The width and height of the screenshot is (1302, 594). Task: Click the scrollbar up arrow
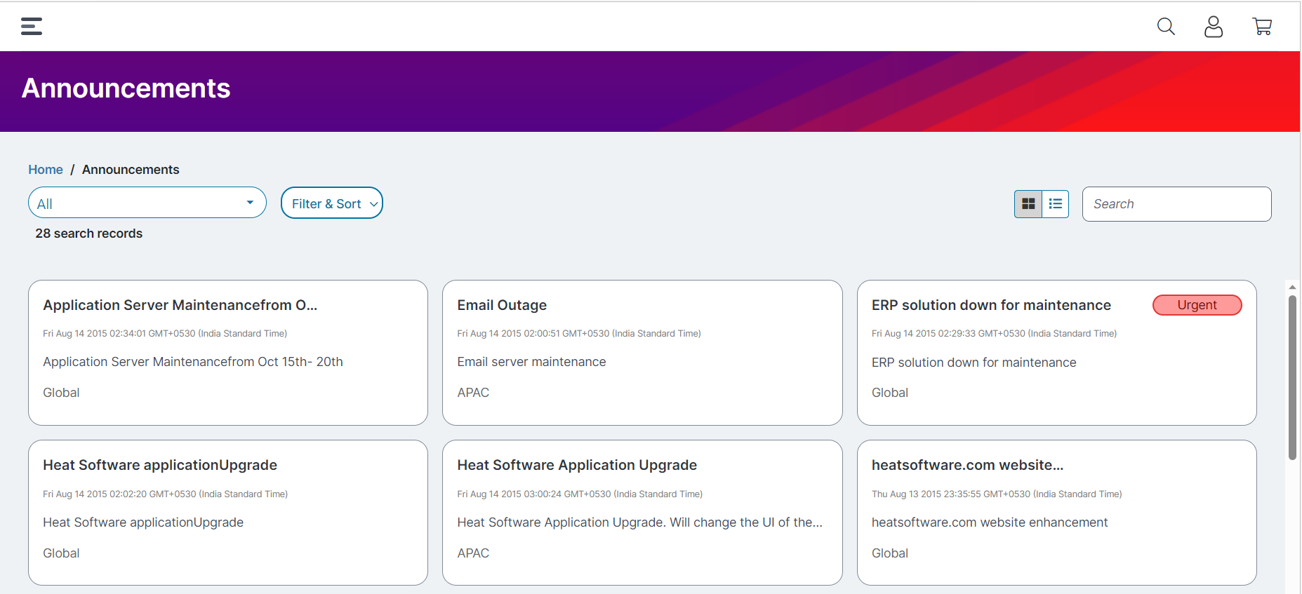pyautogui.click(x=1292, y=287)
